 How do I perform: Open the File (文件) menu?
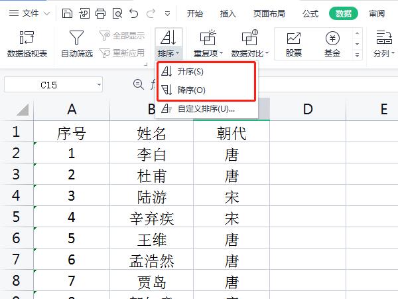coord(25,13)
